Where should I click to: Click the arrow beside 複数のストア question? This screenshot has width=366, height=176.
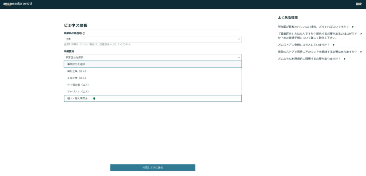[361, 52]
